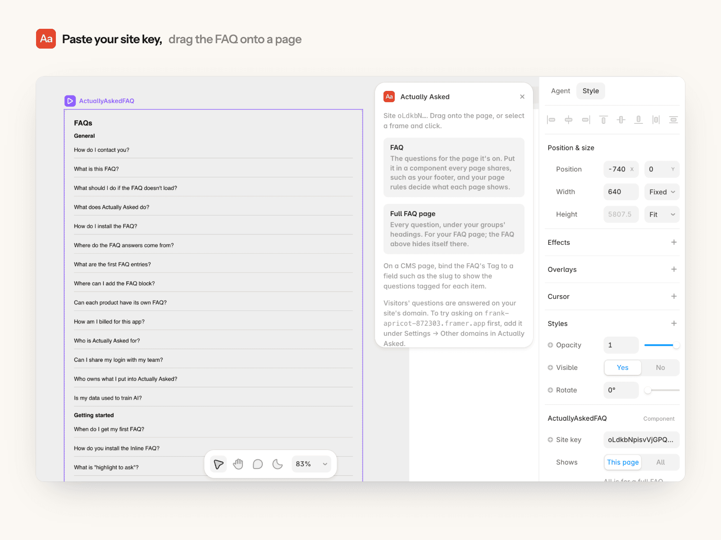Set Visible to Yes

(622, 368)
